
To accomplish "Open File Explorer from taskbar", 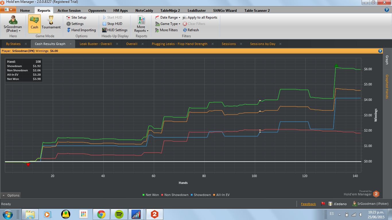I will [x=30, y=214].
